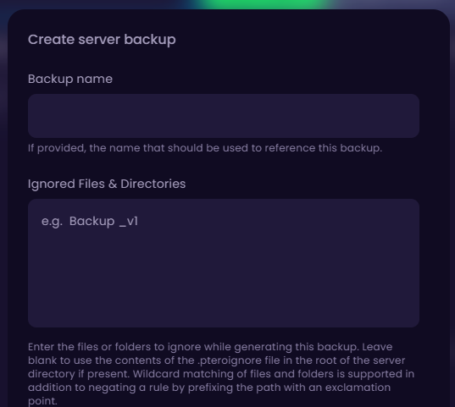This screenshot has height=407, width=455.
Task: Click the 'Backup name' field label
Action: pyautogui.click(x=70, y=79)
